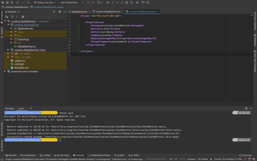Viewport: 257px width, 161px height.
Task: Click the Git Update Project blue arrow
Action: 113,3
